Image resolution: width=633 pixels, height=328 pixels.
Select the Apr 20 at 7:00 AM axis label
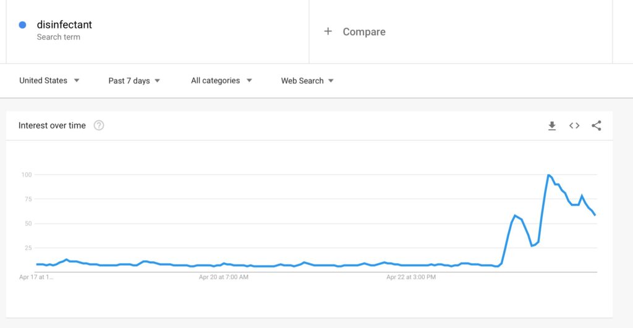tap(223, 277)
